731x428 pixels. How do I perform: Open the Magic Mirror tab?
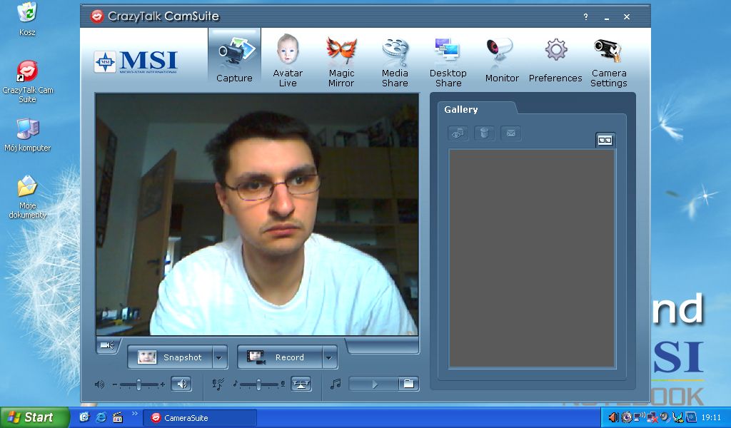tap(341, 60)
